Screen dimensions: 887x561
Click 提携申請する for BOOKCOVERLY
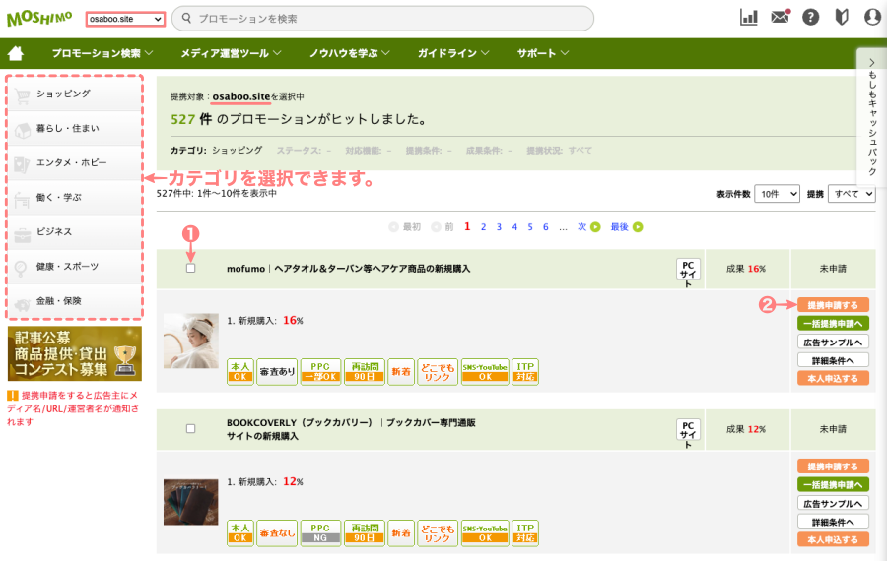[x=833, y=467]
